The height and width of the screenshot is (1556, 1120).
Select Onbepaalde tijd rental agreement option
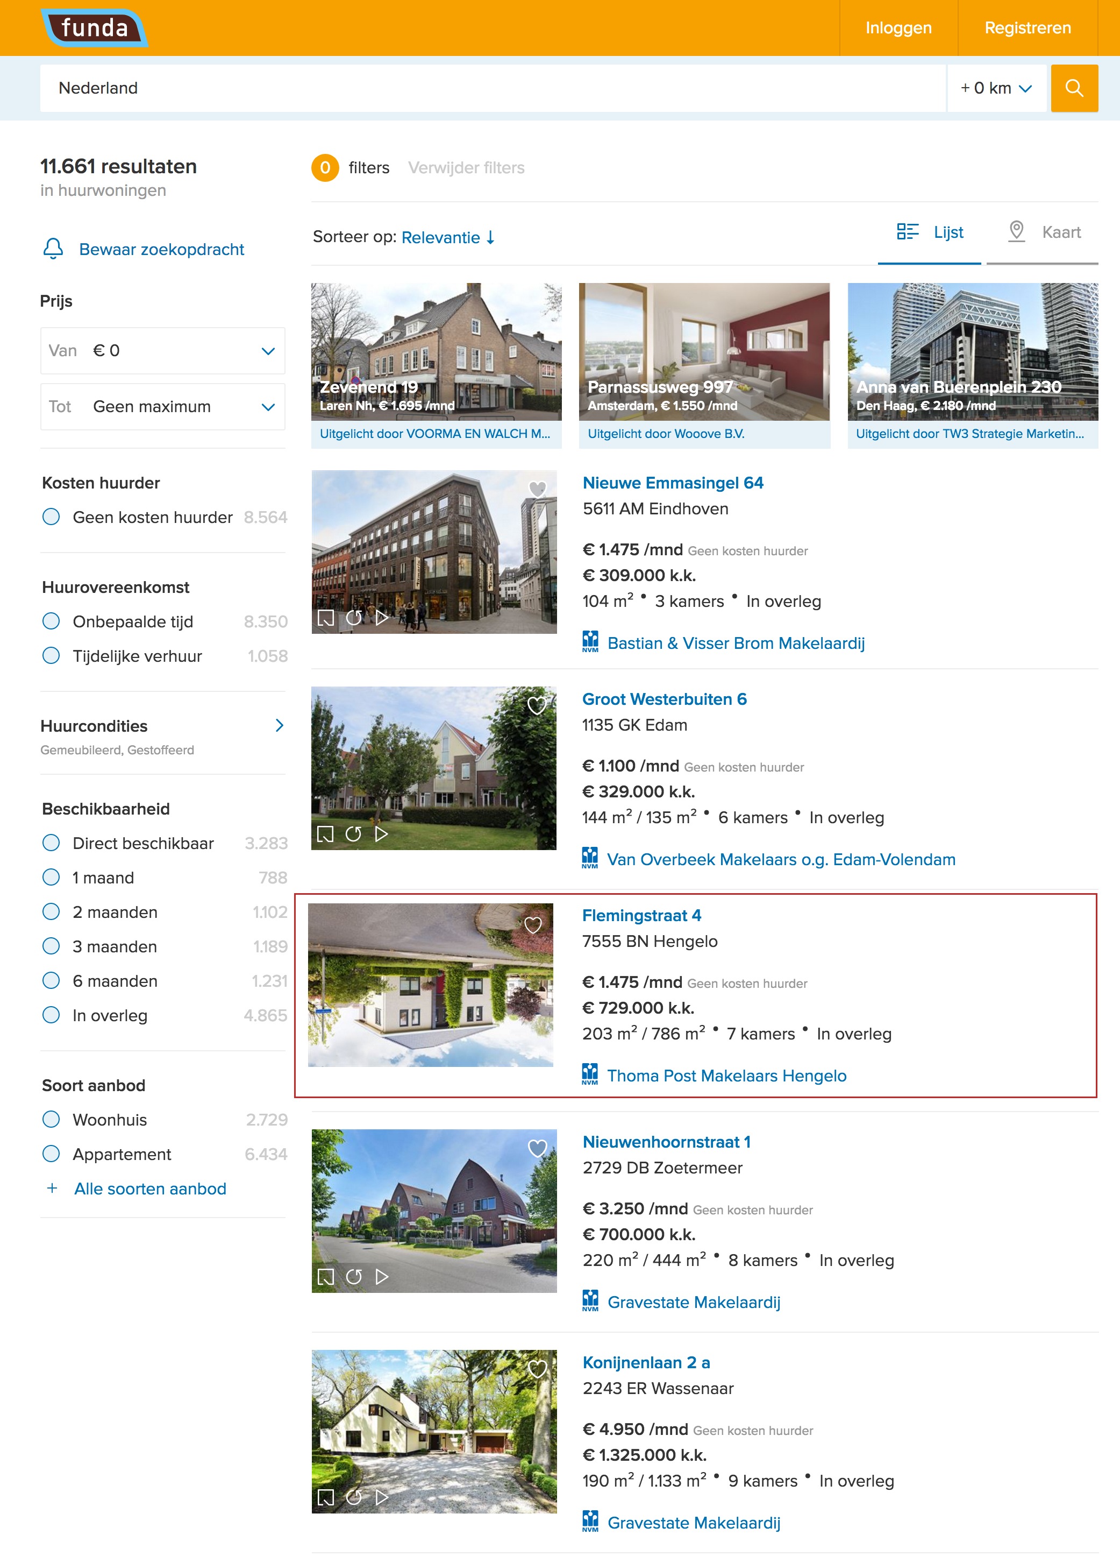[52, 621]
